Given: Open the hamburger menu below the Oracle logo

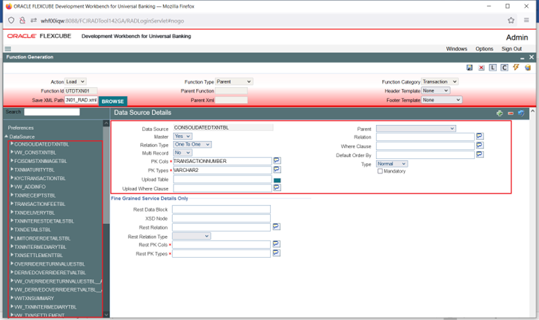Looking at the screenshot, I should coord(8,49).
